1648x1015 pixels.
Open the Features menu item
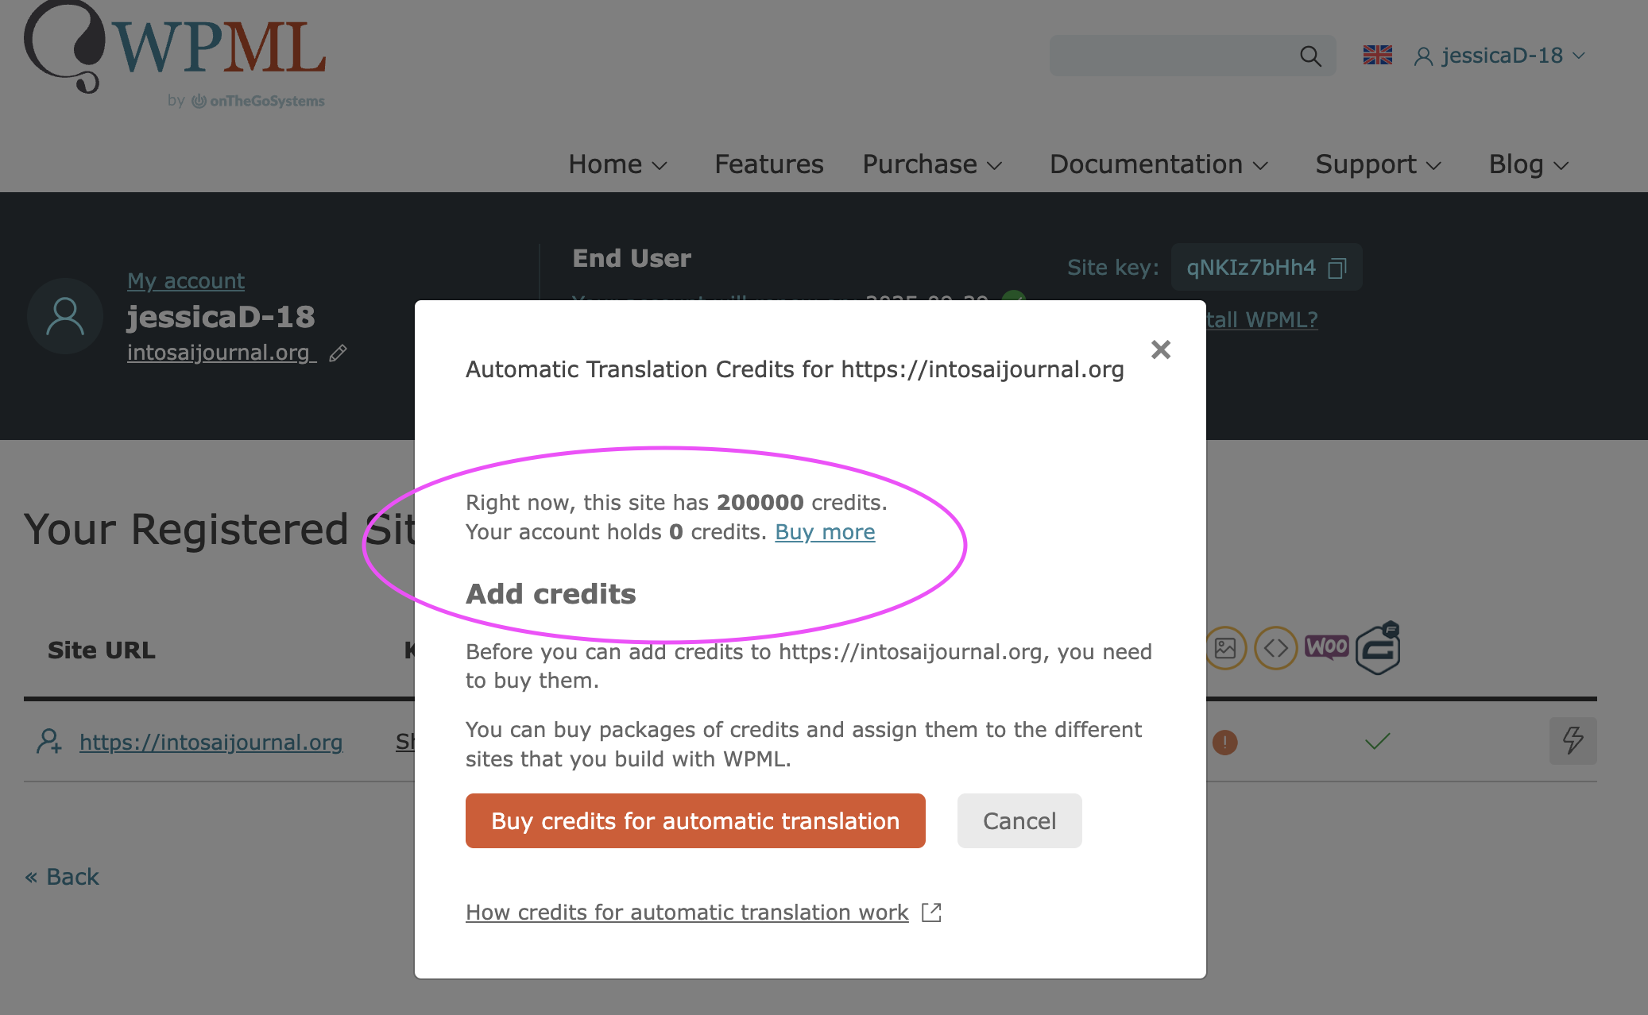coord(768,164)
